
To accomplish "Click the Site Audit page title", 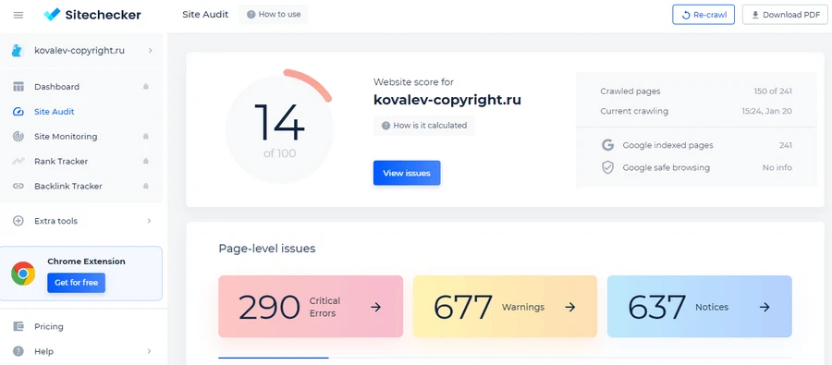I will [205, 15].
